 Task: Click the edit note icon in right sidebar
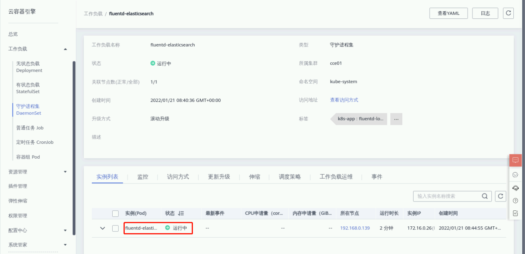[515, 213]
